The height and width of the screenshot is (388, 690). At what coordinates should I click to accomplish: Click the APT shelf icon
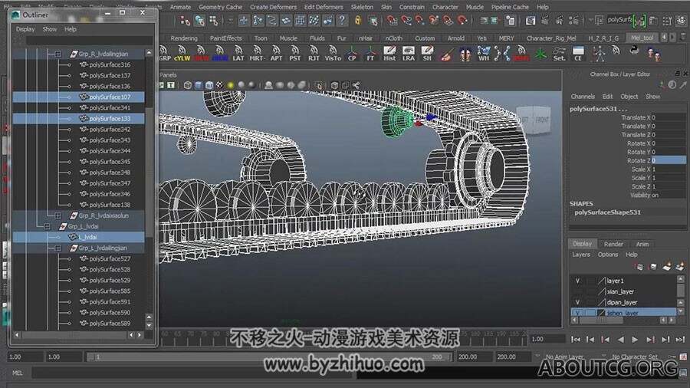tap(276, 54)
